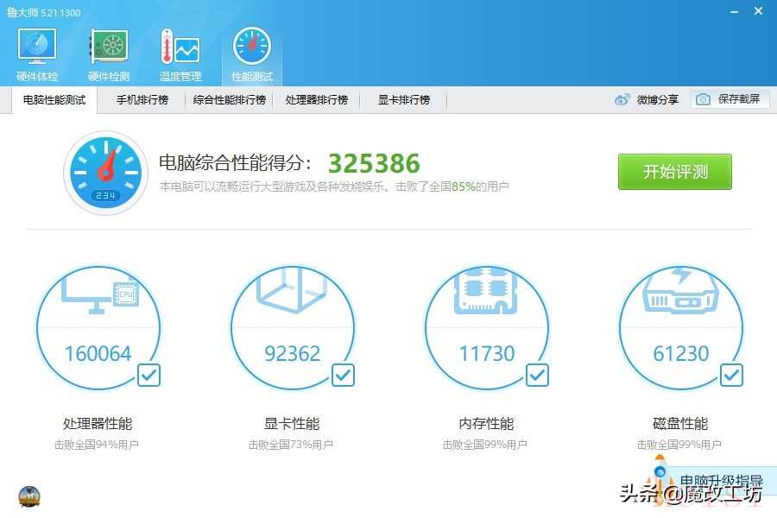Open the 显卡排行榜 graphics card ranking tab

click(x=403, y=100)
